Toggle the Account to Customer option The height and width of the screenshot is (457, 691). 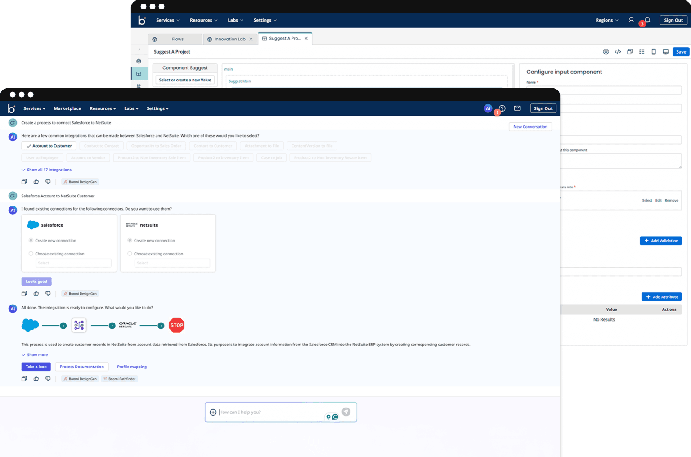point(49,146)
